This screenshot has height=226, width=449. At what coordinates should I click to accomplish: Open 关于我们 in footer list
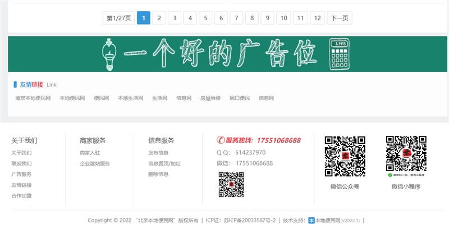tap(21, 153)
